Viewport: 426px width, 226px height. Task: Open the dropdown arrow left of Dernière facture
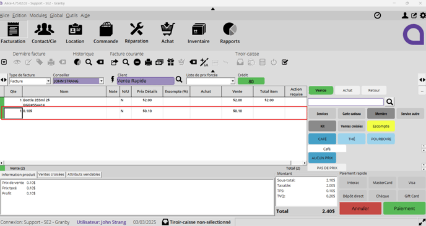(x=4, y=62)
